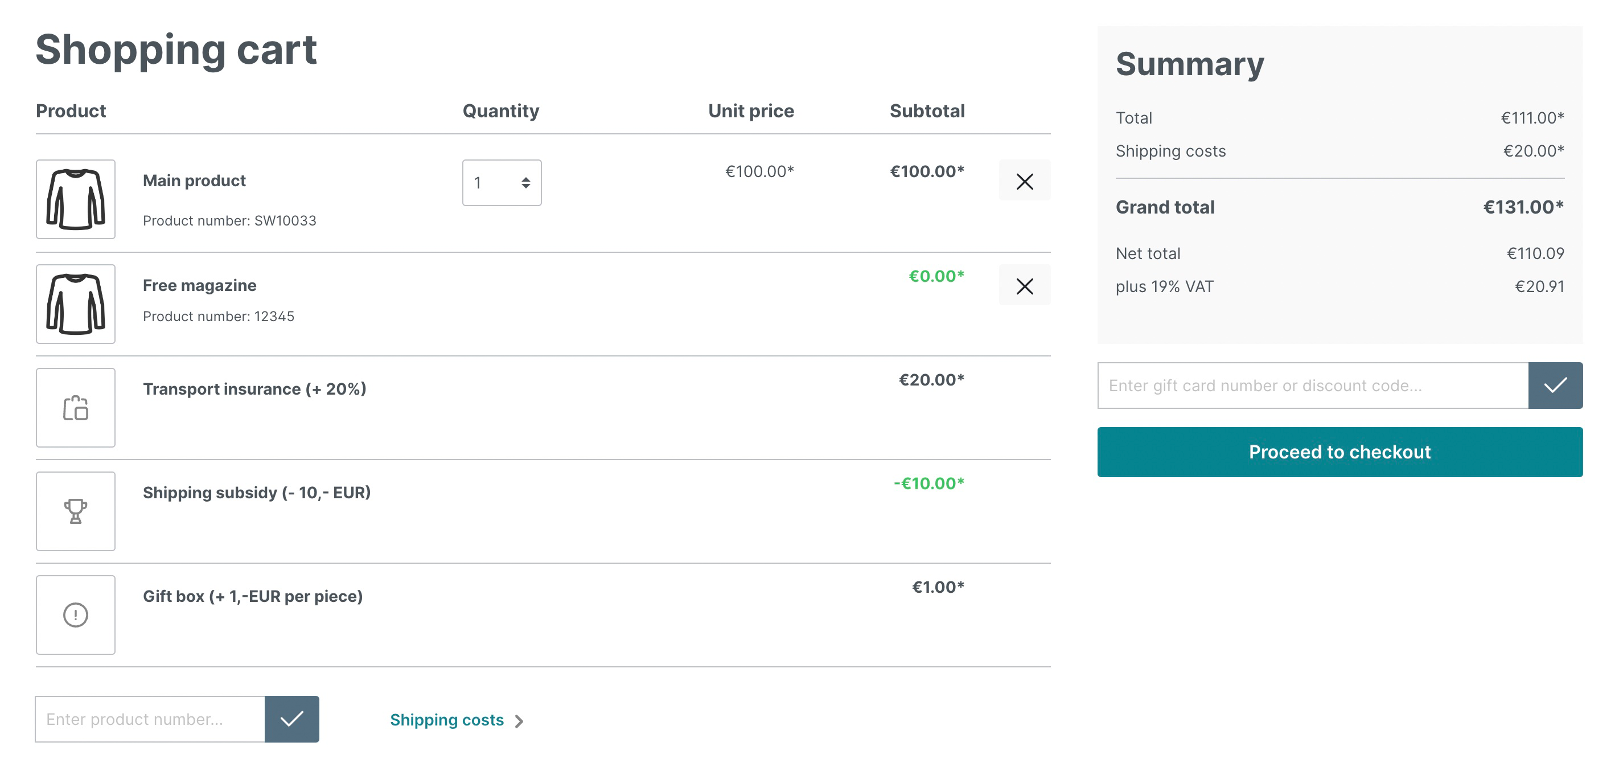Click the Net total €110.09 value

click(x=1535, y=253)
